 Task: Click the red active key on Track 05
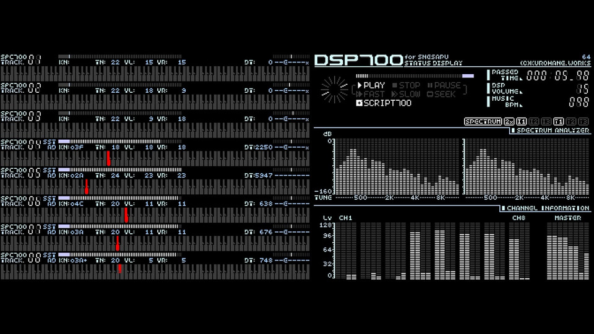87,187
